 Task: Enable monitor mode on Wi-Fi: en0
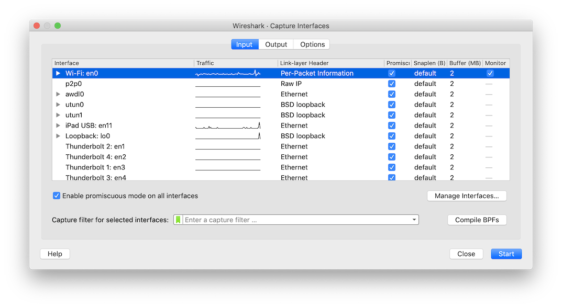click(490, 73)
